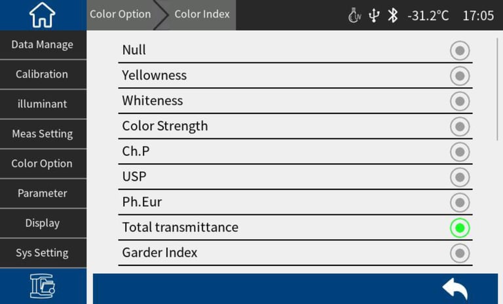The image size is (503, 304).
Task: Go to illuminant settings
Action: pos(43,104)
